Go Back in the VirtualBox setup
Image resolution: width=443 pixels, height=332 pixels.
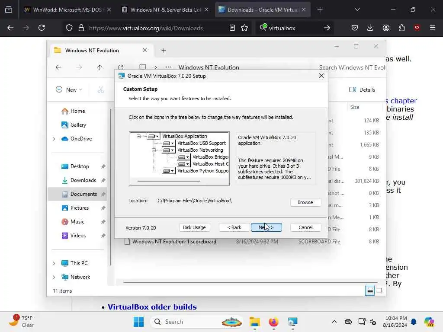point(234,227)
